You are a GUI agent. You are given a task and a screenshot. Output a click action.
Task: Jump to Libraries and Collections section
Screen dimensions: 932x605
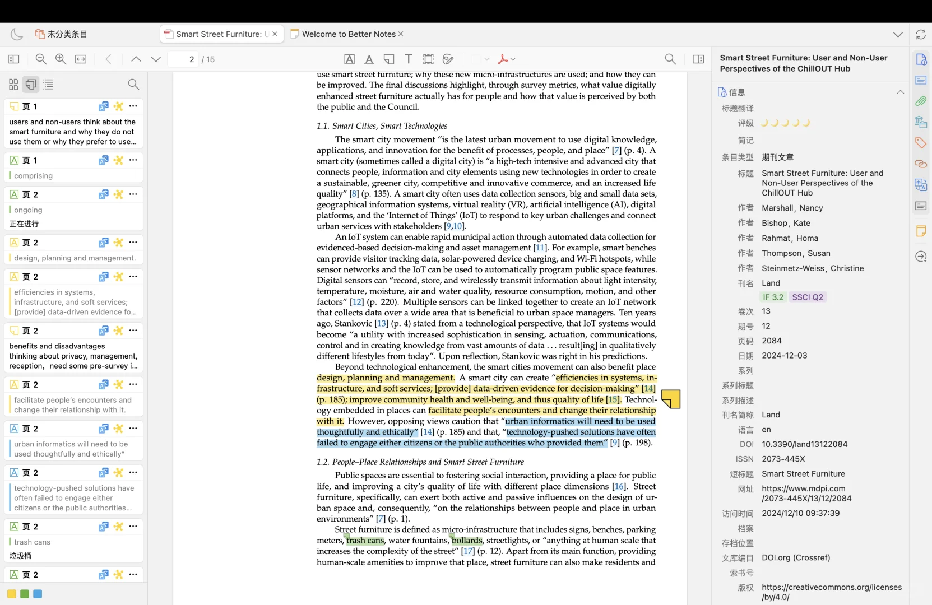921,122
